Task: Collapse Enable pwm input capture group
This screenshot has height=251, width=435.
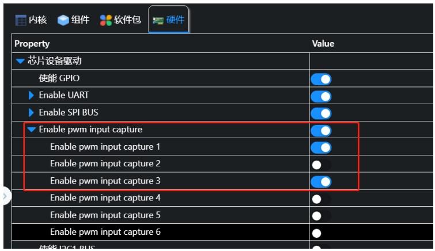Action: 32,130
